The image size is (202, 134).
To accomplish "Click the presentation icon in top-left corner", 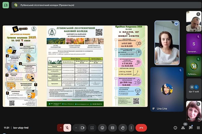I will (6, 5).
